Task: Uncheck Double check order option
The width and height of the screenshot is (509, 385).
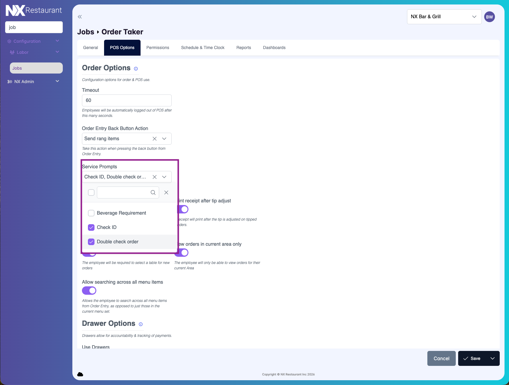Action: click(91, 242)
